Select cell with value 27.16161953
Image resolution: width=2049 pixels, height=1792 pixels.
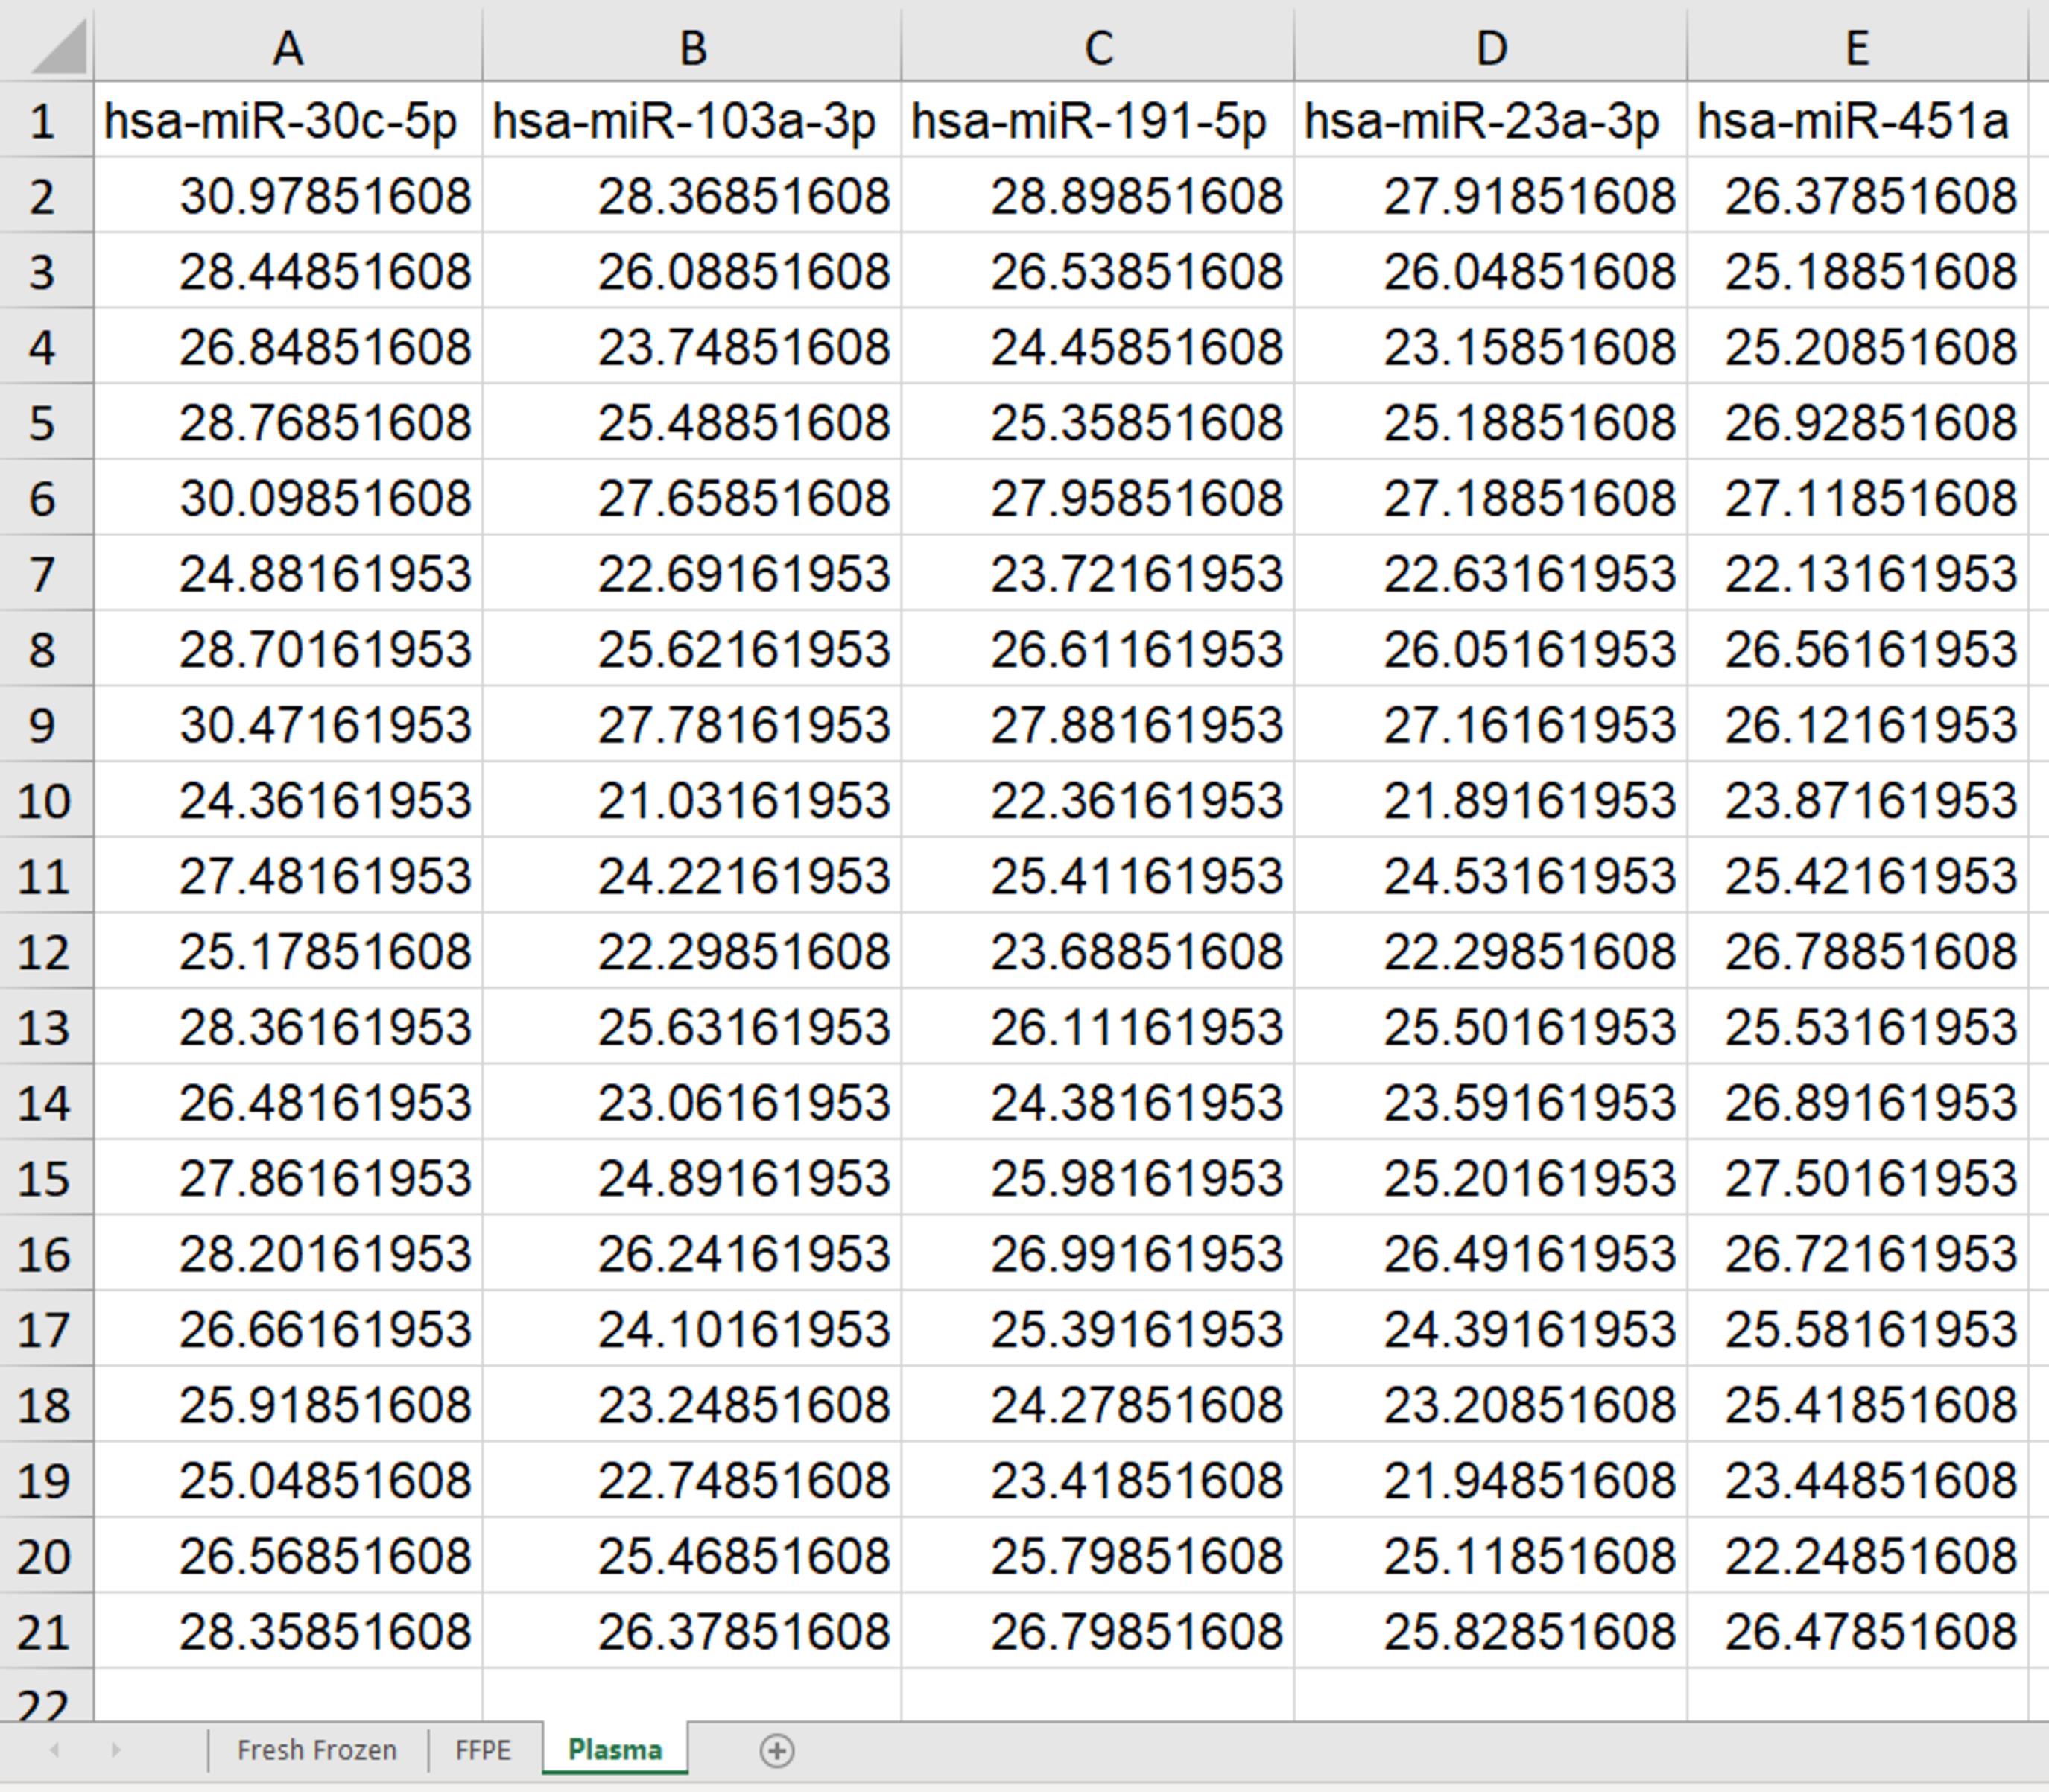pos(1491,724)
